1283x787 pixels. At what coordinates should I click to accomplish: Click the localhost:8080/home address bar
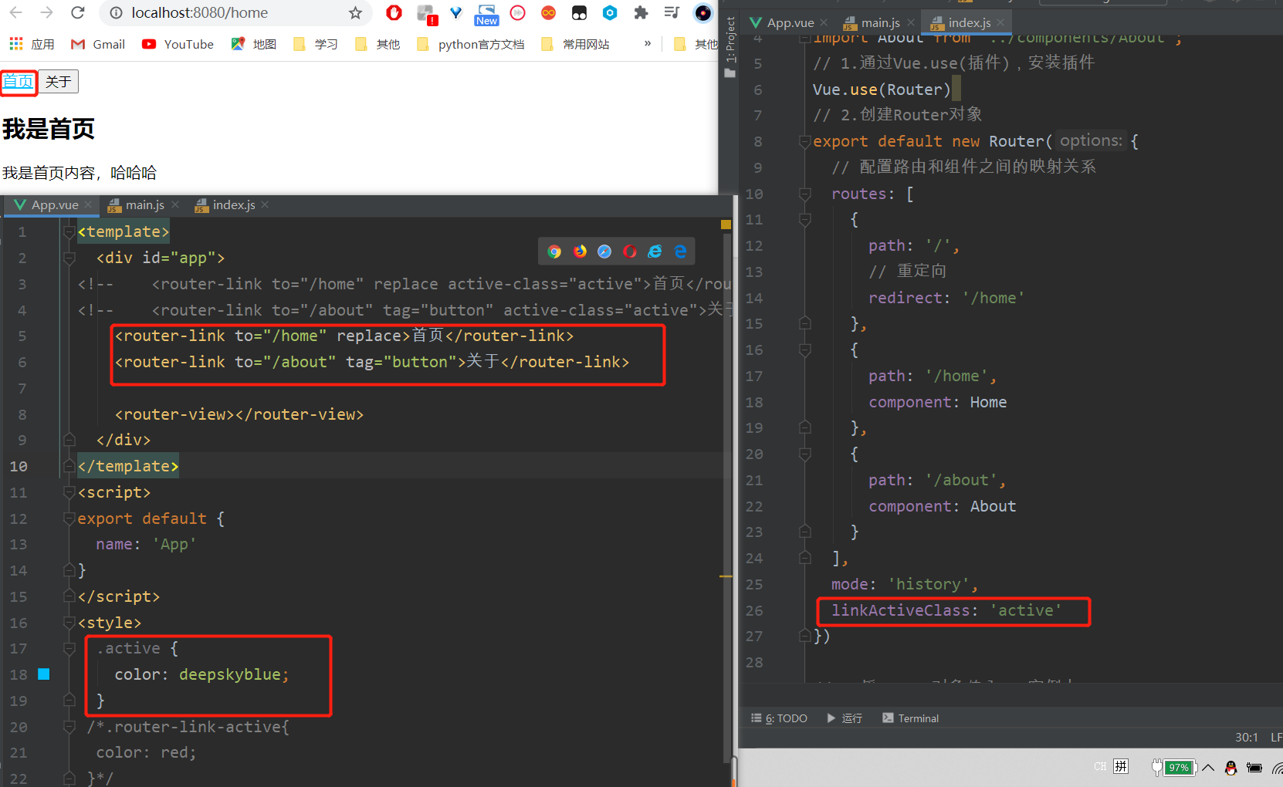pyautogui.click(x=235, y=13)
